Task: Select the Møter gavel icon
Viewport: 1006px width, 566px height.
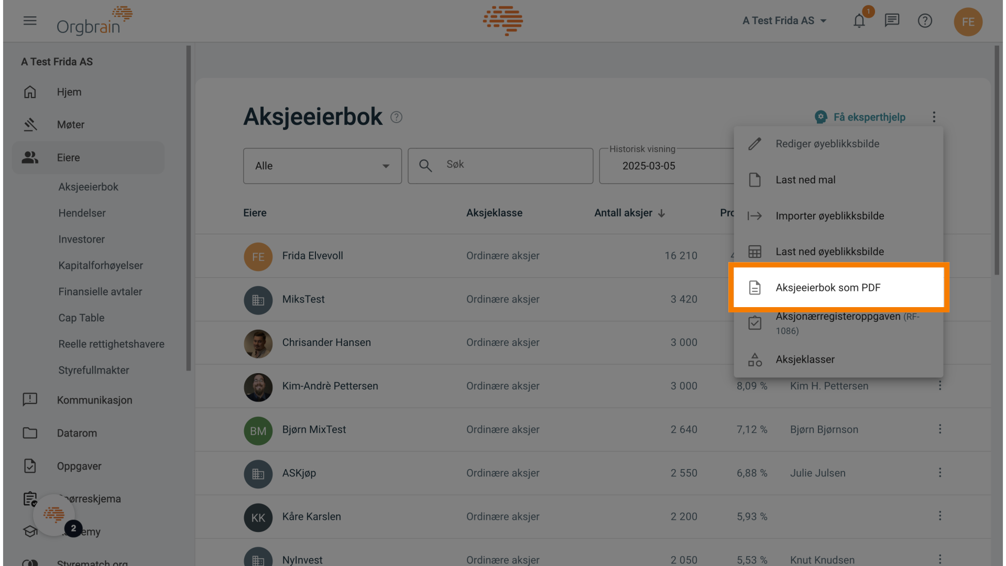Action: (x=30, y=125)
